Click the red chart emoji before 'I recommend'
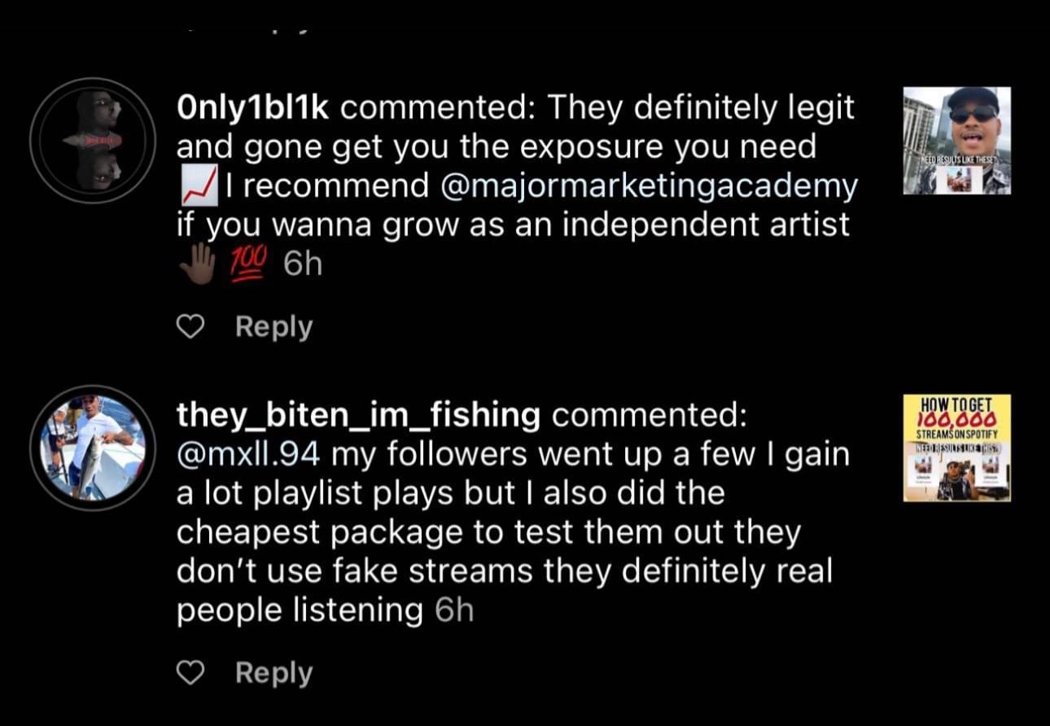 point(198,186)
